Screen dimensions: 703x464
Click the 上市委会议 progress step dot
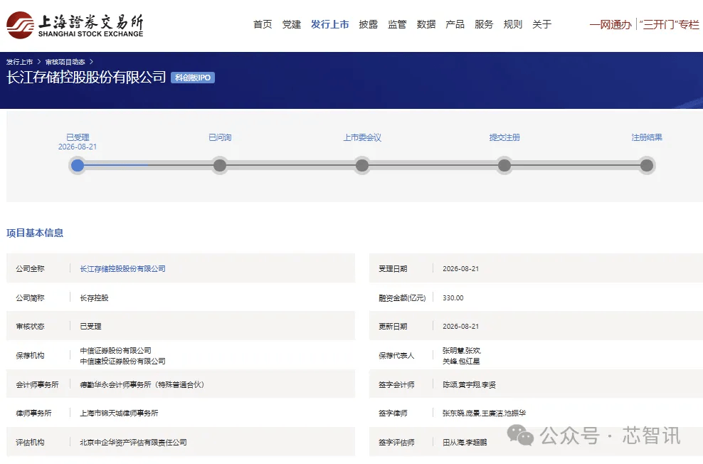[x=361, y=165]
